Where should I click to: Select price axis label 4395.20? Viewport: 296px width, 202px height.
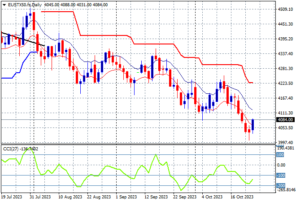click(285, 39)
